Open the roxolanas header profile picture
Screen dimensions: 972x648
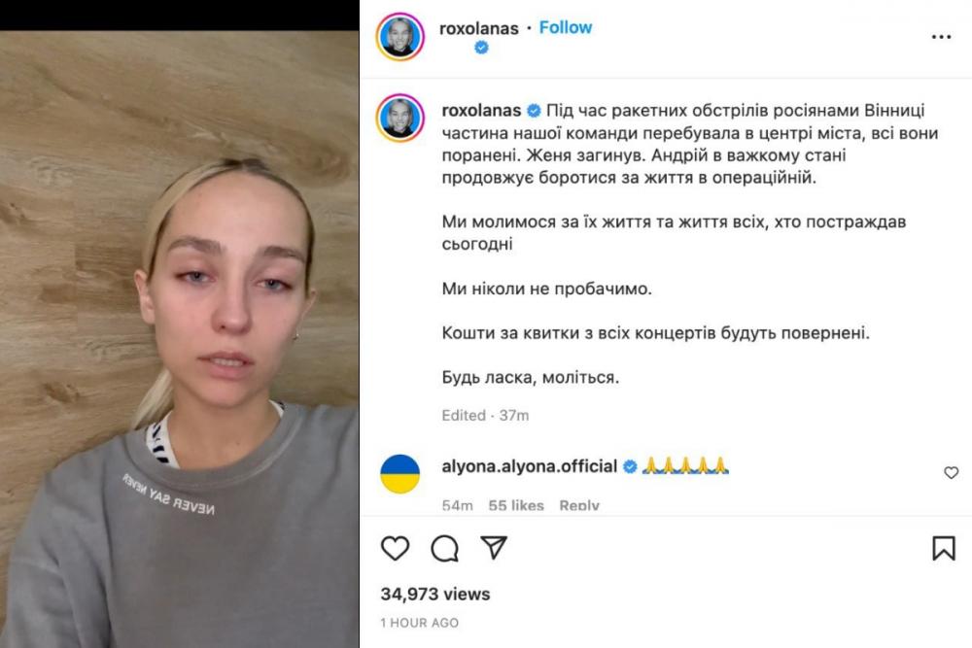[x=399, y=37]
